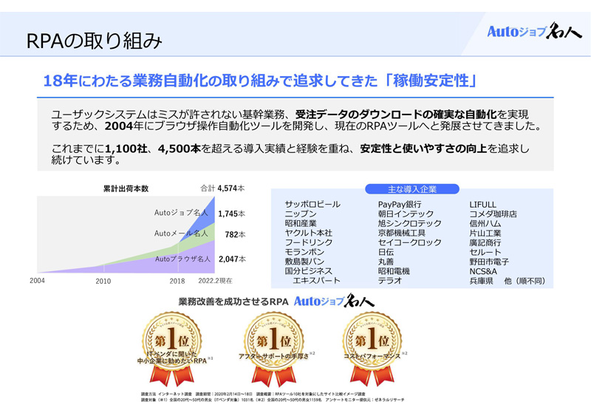Click the 2010 axis label

pos(103,281)
